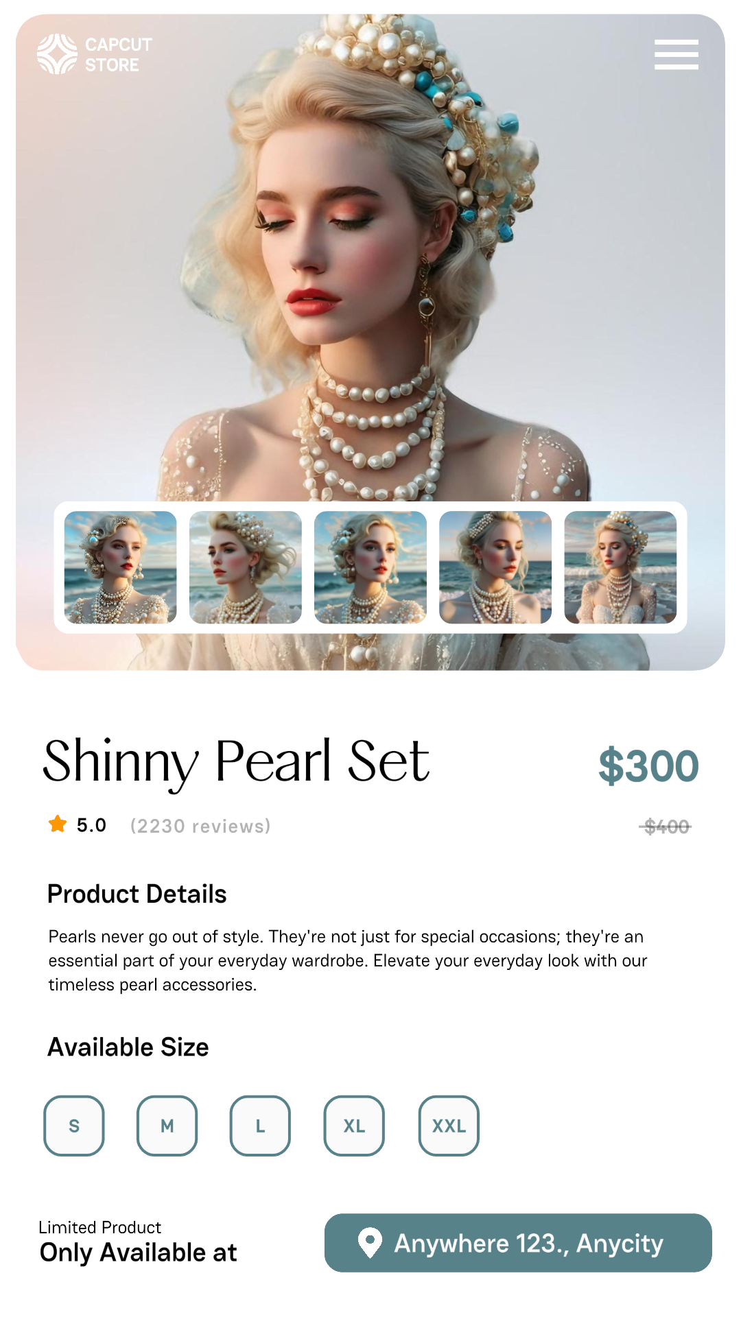Open the hamburger menu

pos(676,54)
